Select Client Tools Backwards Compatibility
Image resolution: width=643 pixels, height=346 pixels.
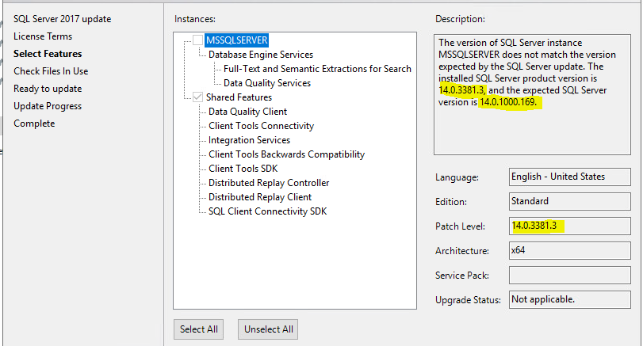(286, 154)
